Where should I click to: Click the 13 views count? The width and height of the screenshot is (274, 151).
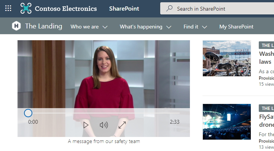tap(266, 147)
